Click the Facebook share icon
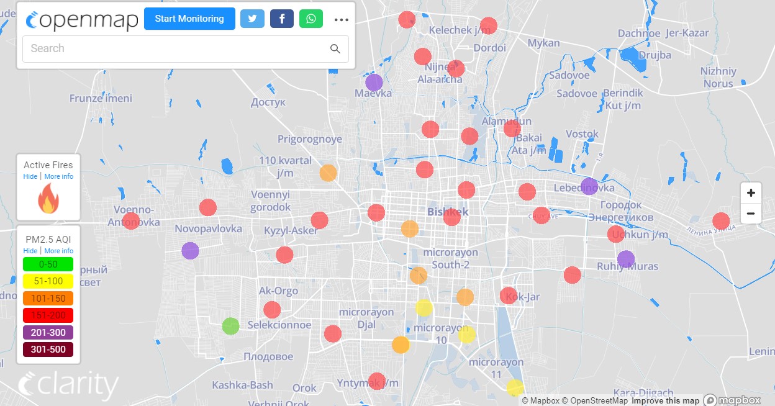This screenshot has height=406, width=775. point(281,19)
